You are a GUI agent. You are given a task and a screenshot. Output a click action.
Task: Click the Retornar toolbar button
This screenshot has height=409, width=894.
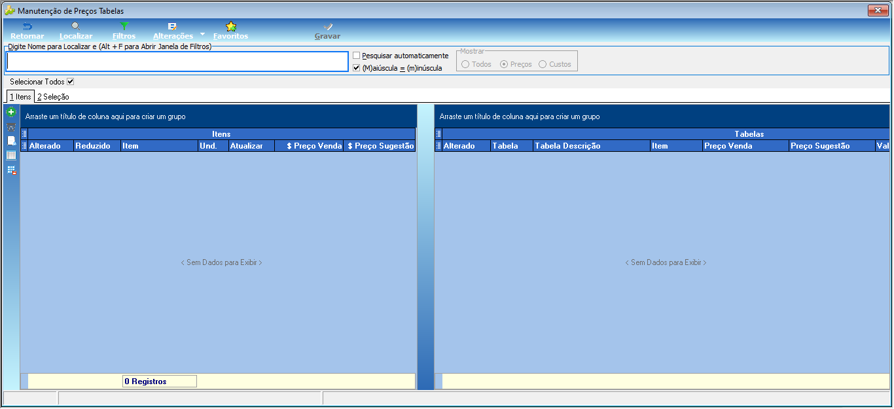pyautogui.click(x=27, y=31)
